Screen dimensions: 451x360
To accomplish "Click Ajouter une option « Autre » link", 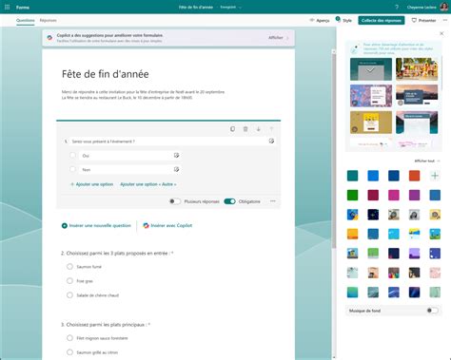I will pyautogui.click(x=148, y=184).
